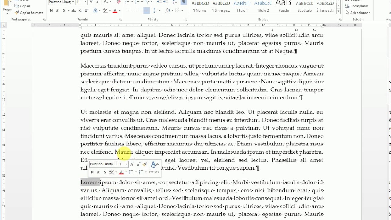Align text left in the ribbon
This screenshot has width=391, height=220.
(127, 11)
